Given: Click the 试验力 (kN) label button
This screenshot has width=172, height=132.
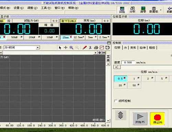Looking at the screenshot, I should (x=31, y=21).
